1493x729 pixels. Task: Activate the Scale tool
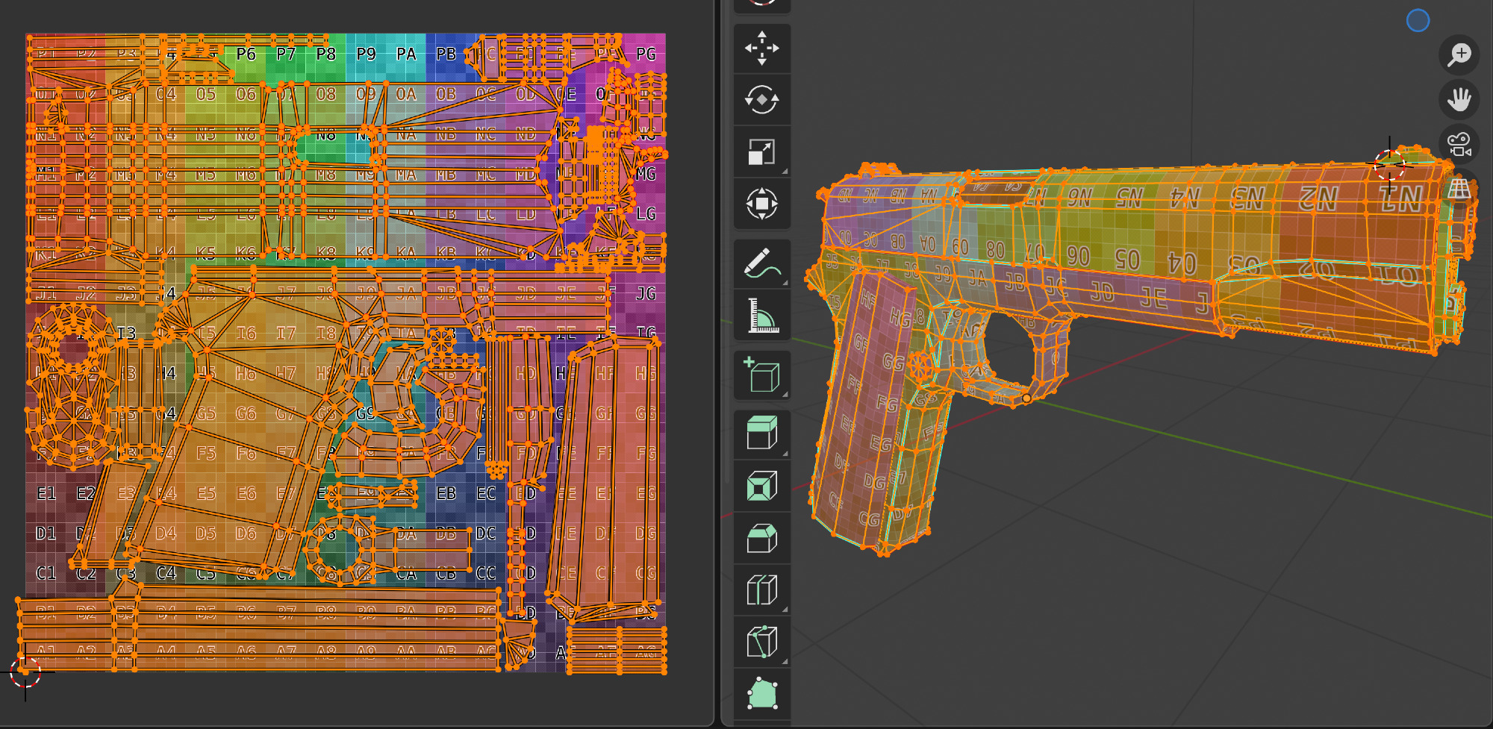761,152
